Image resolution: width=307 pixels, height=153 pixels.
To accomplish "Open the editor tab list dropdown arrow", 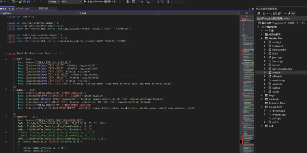I will (x=249, y=9).
